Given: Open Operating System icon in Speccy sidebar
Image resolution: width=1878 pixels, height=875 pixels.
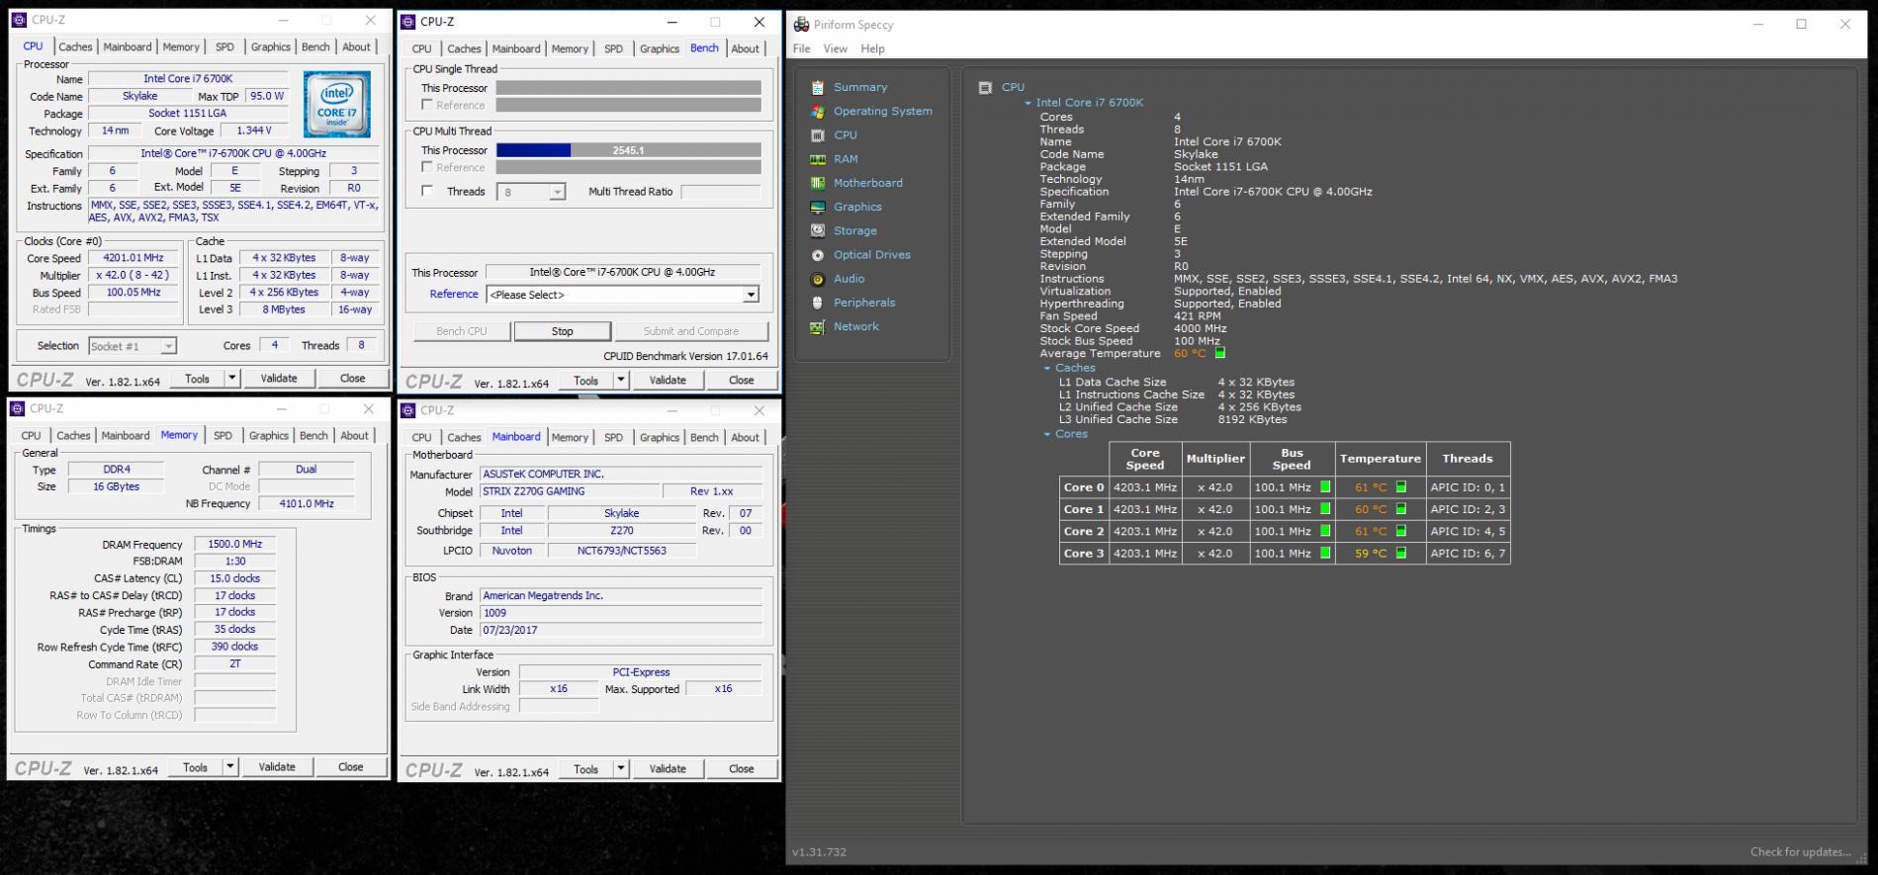Looking at the screenshot, I should click(817, 111).
